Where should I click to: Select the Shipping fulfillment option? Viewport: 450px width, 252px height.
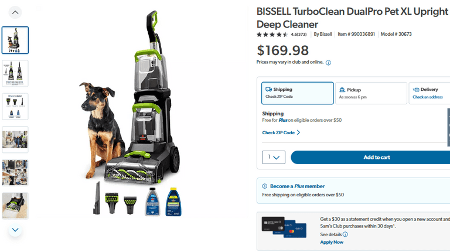[x=298, y=93]
